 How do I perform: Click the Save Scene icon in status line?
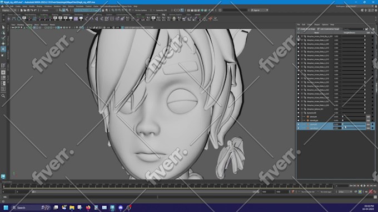28,11
